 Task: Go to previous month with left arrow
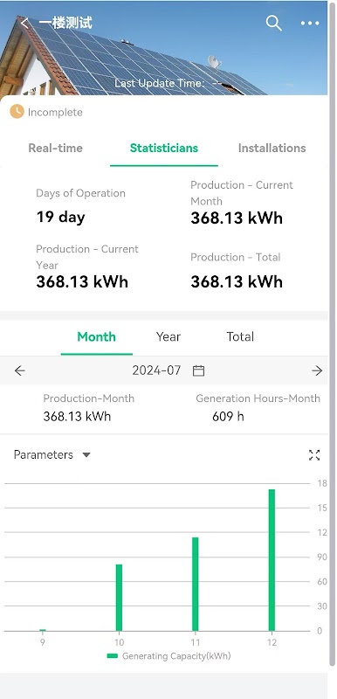[19, 370]
